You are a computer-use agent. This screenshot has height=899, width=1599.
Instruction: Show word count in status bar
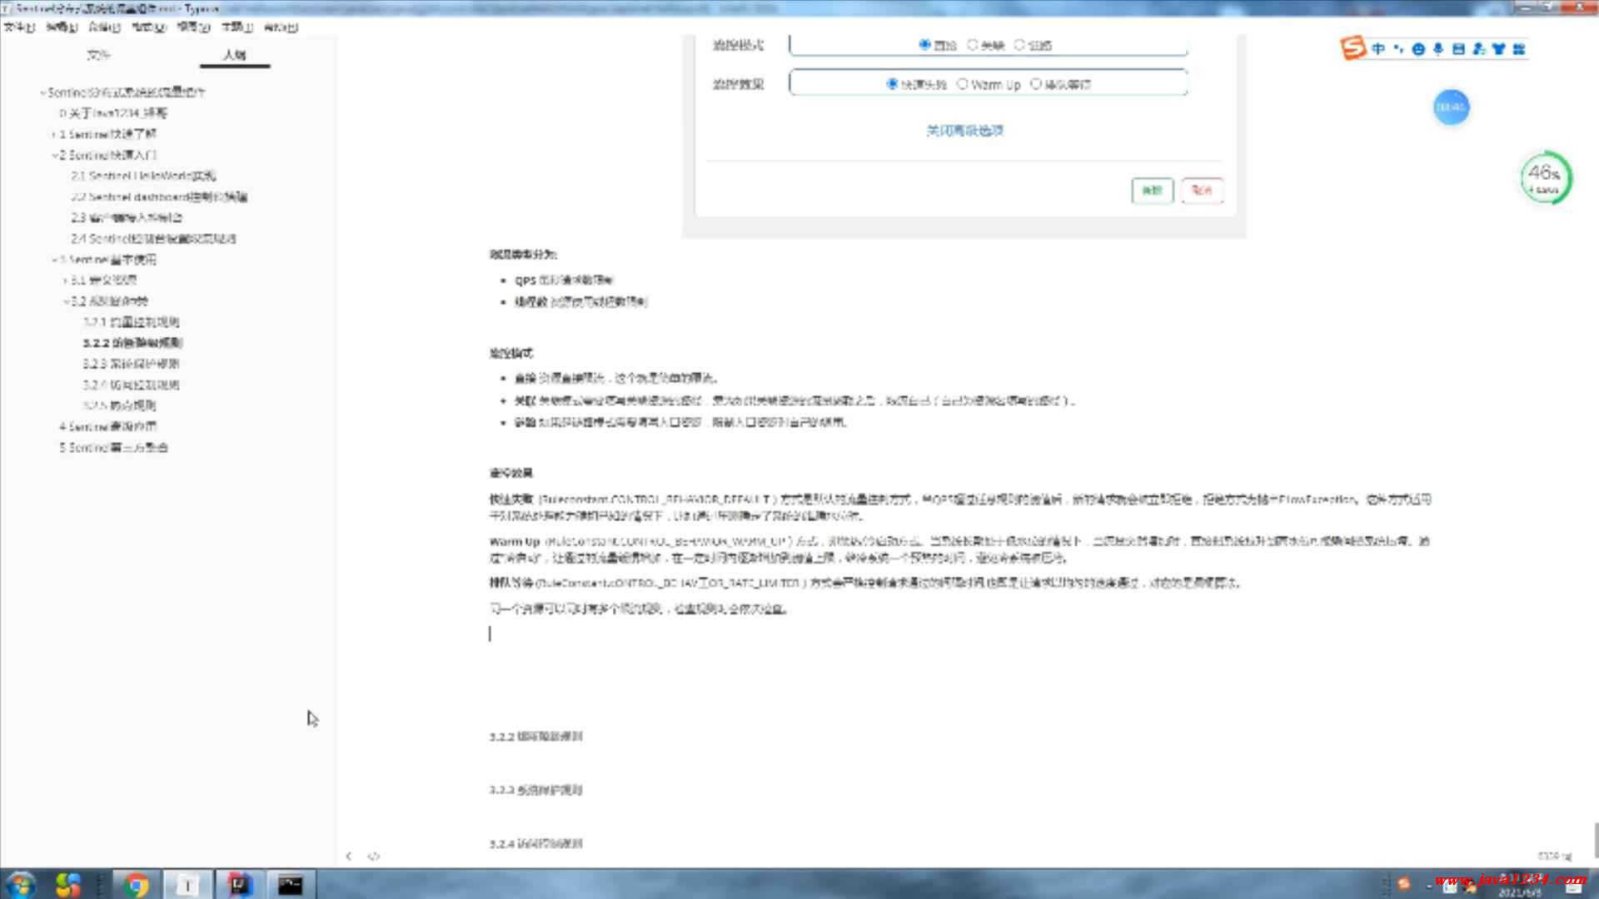coord(1554,856)
